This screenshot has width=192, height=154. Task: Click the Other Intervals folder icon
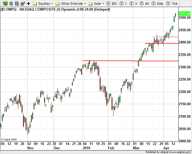click(57, 4)
